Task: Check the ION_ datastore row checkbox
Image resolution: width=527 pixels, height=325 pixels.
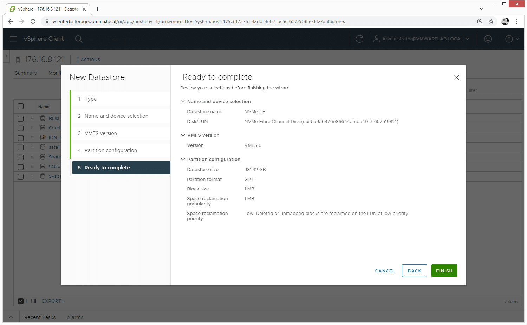Action: [21, 138]
